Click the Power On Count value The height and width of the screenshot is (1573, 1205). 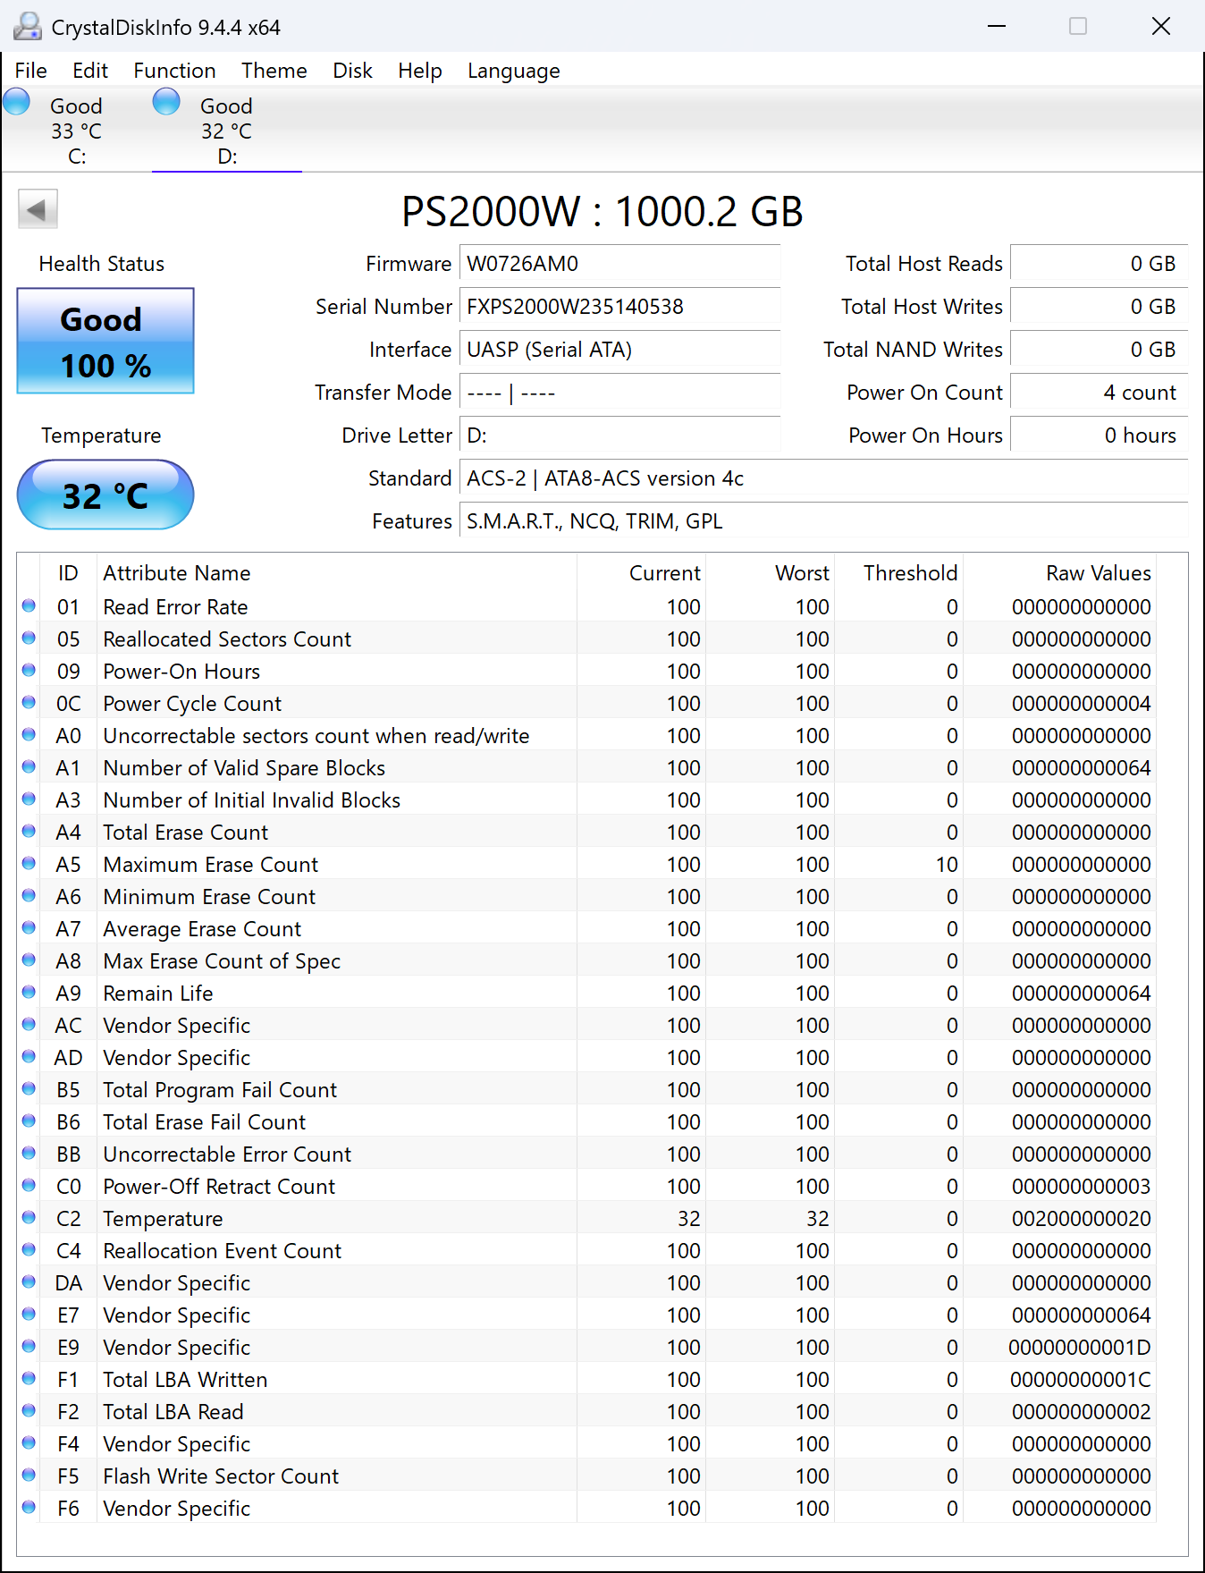1099,393
